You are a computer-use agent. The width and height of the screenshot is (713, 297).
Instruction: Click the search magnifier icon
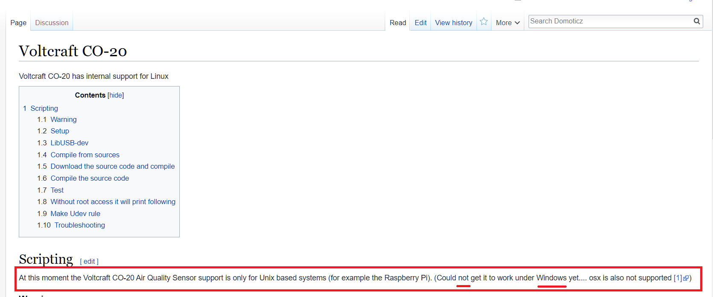point(697,21)
